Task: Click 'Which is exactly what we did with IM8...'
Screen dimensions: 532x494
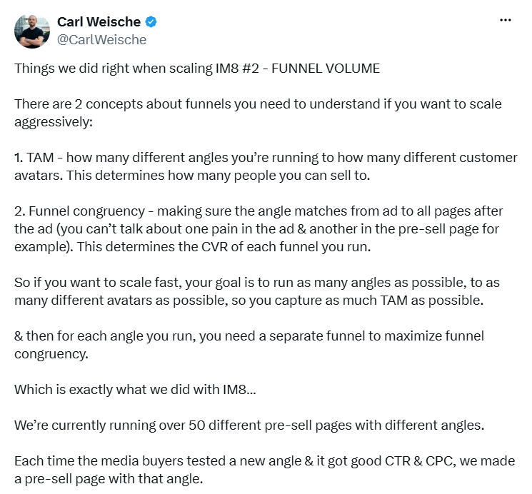Action: tap(135, 390)
